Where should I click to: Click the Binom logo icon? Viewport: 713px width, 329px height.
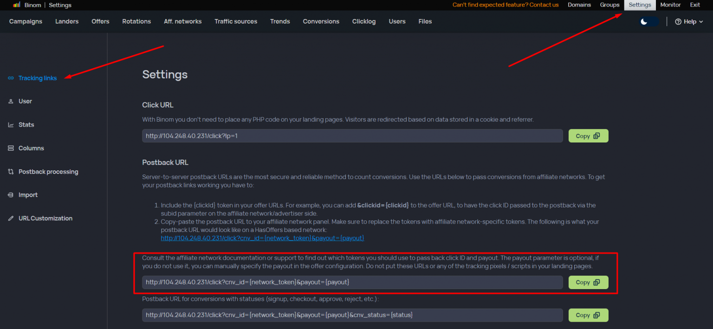(x=16, y=5)
